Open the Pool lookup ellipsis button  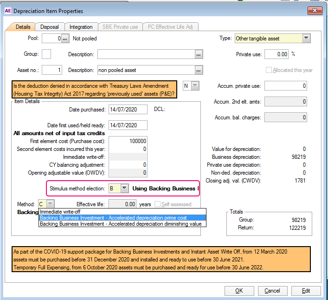65,39
